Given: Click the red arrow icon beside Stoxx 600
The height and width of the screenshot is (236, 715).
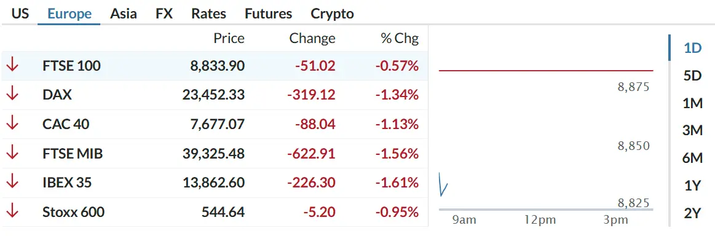Looking at the screenshot, I should point(12,212).
